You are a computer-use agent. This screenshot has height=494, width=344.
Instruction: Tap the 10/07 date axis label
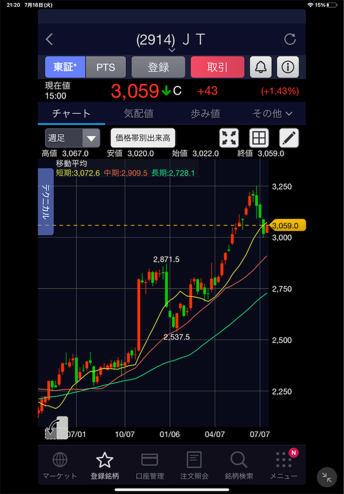point(125,434)
